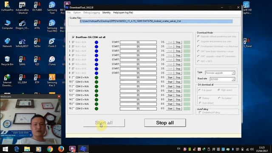Click the Start button on row 9
272x153 pixels.
(x=170, y=77)
